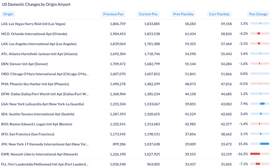Viewport: 273px width, 168px height.
Task: Select BOS: Boston Edward L Logan origin
Action: click(36, 124)
